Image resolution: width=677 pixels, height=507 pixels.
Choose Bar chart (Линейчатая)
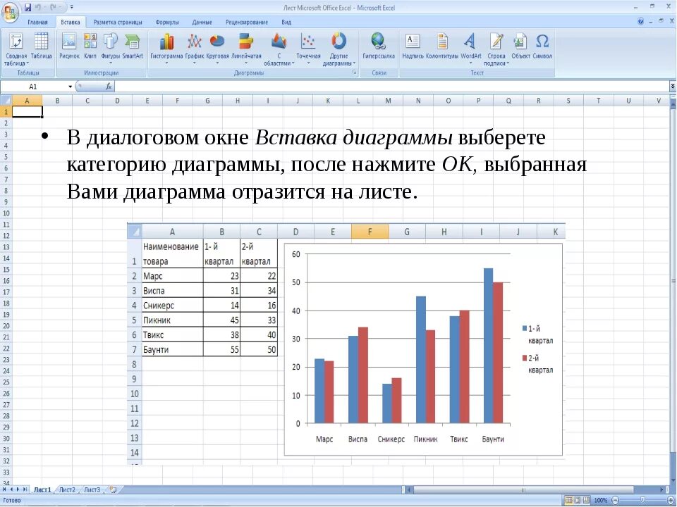(x=246, y=49)
